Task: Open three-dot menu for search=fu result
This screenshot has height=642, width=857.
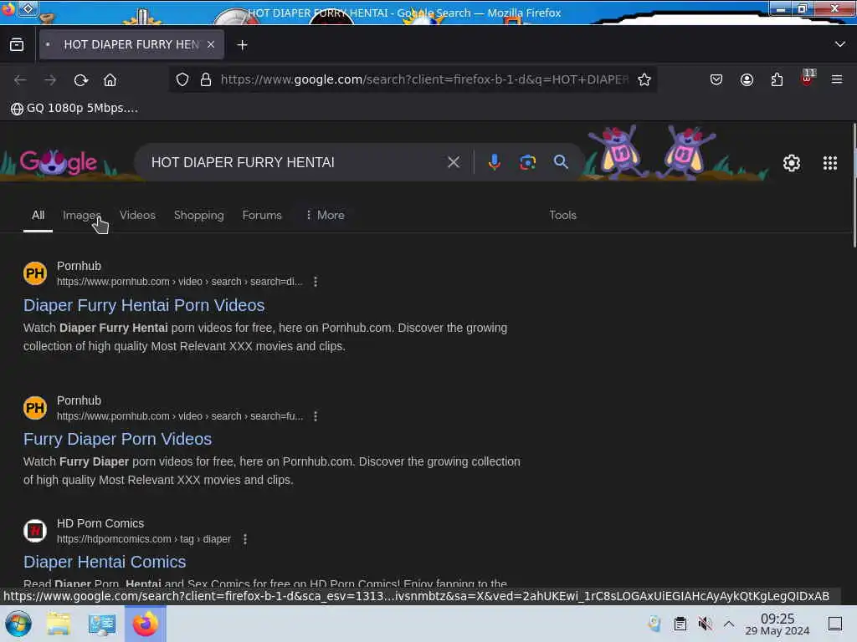Action: (316, 416)
